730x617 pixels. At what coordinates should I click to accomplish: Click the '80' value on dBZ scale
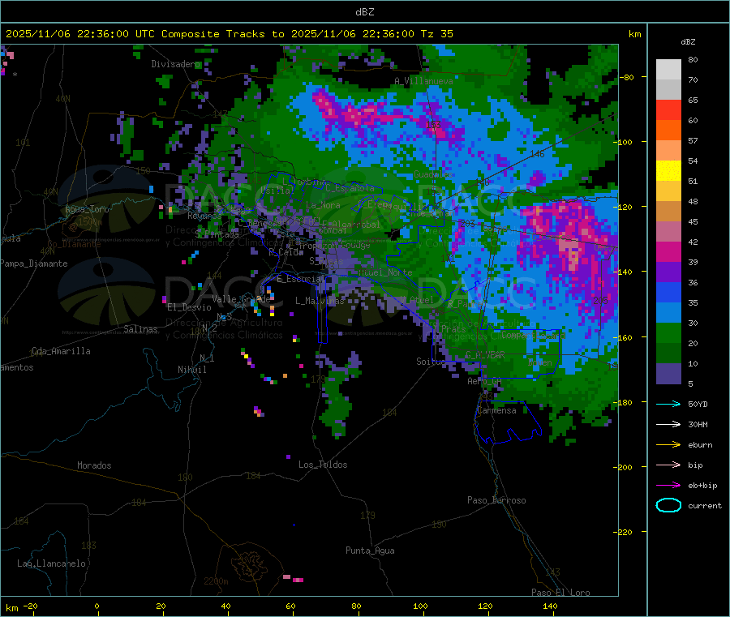(693, 59)
